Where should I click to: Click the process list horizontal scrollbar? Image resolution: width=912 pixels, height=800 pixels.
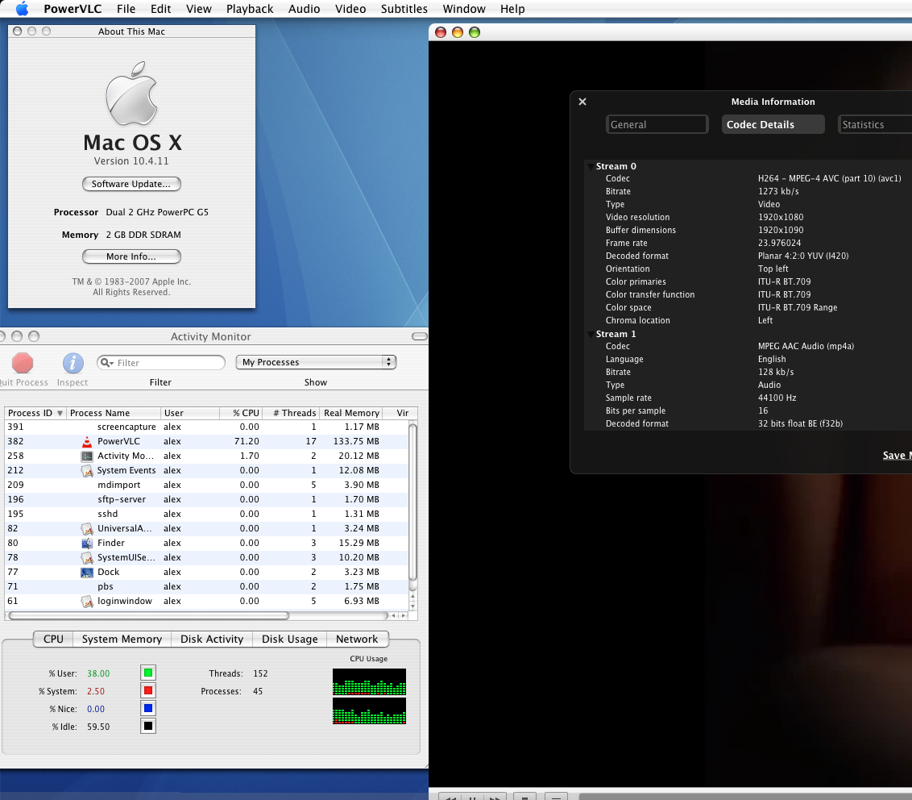pos(149,615)
